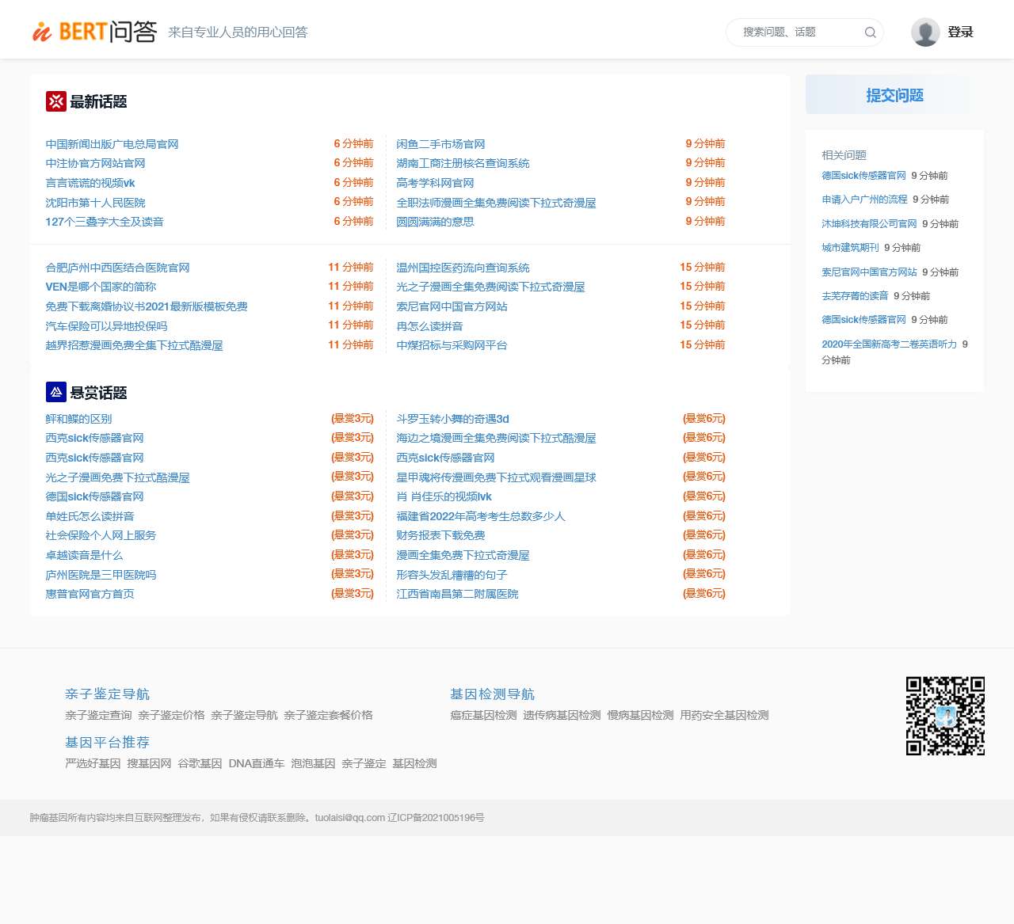Open bounty question 鲆和鲽的区别
This screenshot has height=924, width=1014.
click(78, 419)
